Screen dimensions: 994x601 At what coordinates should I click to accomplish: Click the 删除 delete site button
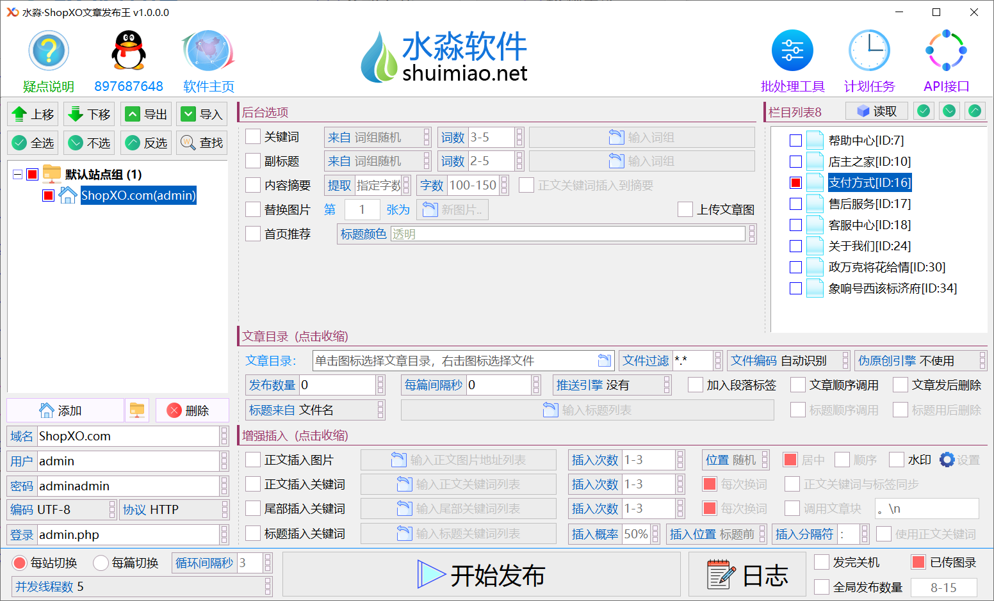[191, 410]
